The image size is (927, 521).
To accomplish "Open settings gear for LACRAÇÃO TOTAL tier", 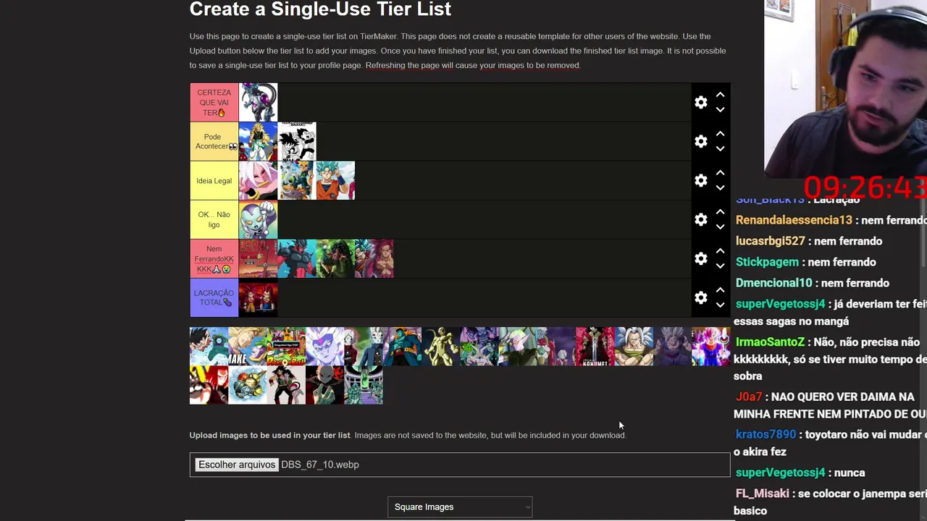I will pyautogui.click(x=700, y=298).
